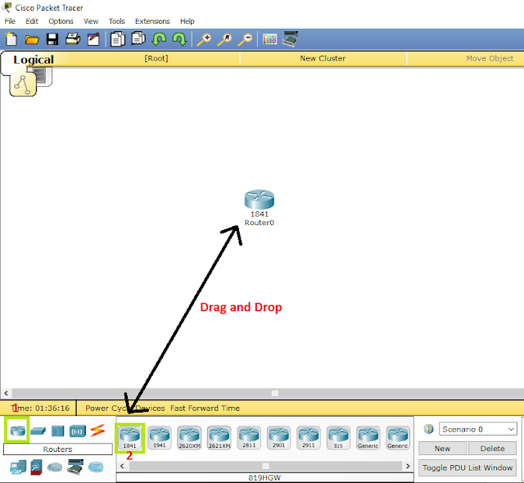The width and height of the screenshot is (524, 483).
Task: Select the Security devices category icon
Action: coord(36,467)
